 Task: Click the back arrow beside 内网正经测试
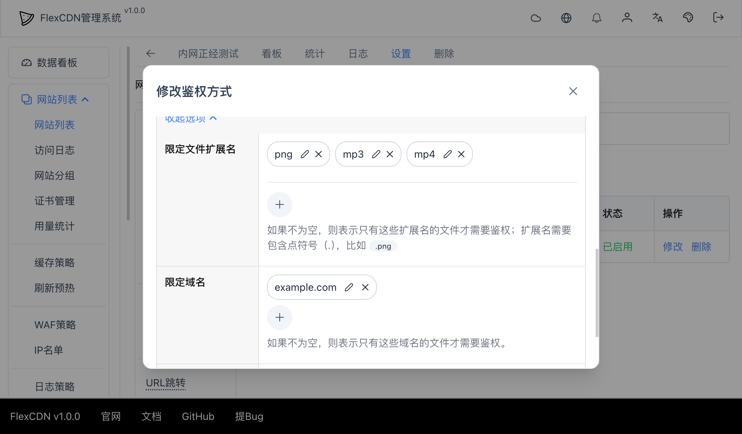pyautogui.click(x=150, y=54)
